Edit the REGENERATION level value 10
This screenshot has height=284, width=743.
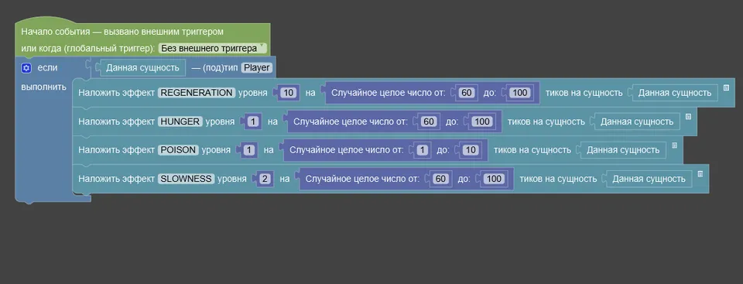pos(288,93)
